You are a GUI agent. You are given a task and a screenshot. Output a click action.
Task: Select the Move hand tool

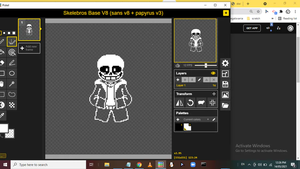[x=2, y=84]
